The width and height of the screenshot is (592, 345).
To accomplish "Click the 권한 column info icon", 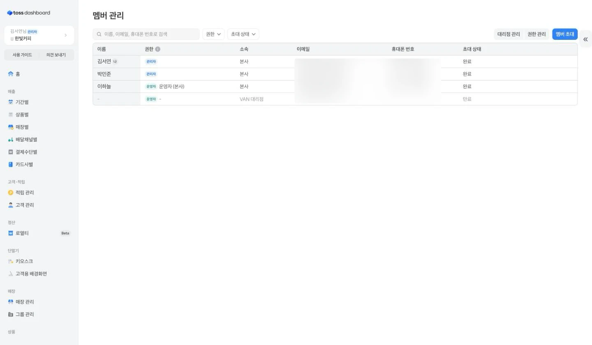I will [157, 49].
